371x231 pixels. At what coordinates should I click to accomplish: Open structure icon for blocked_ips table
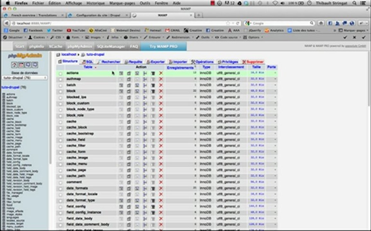pos(129,98)
